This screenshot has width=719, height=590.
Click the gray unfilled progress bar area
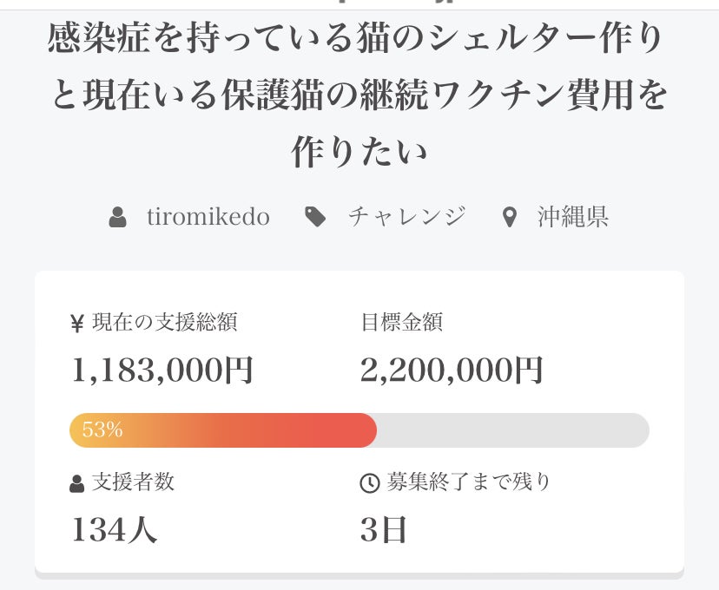click(512, 430)
